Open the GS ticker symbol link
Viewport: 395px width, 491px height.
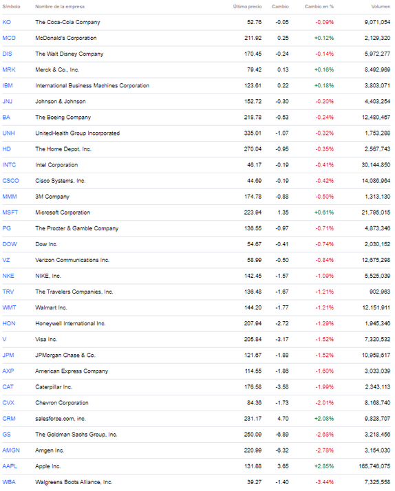[7, 435]
